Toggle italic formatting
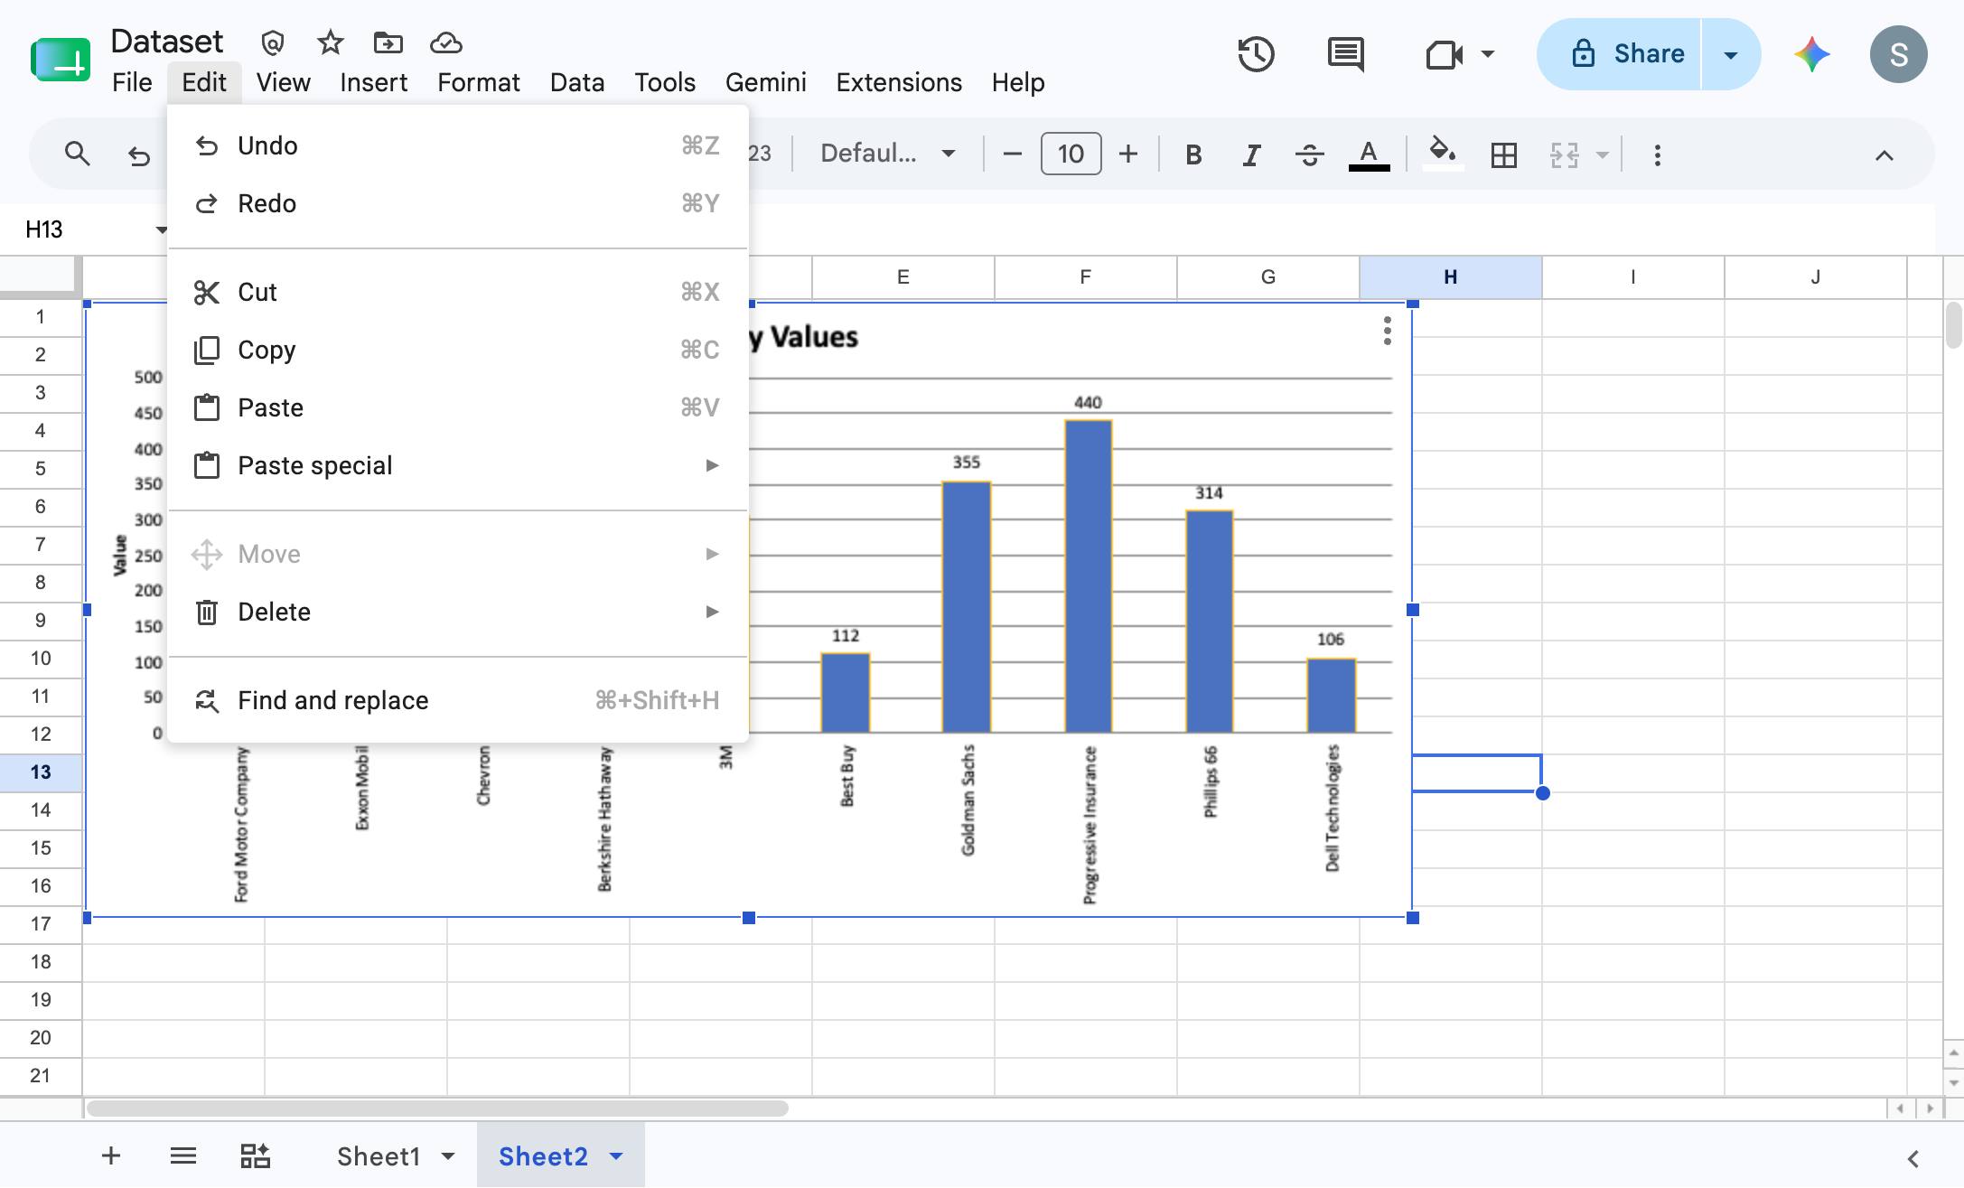 tap(1251, 155)
